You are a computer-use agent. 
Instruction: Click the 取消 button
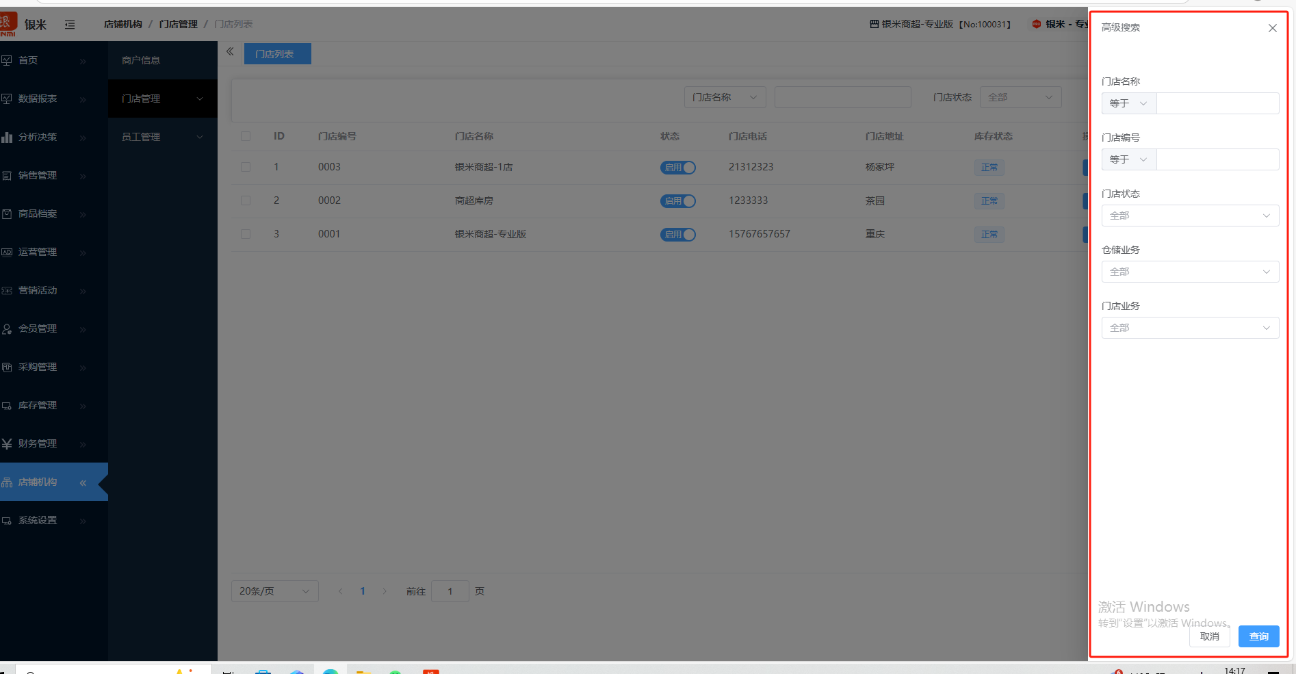[1209, 636]
